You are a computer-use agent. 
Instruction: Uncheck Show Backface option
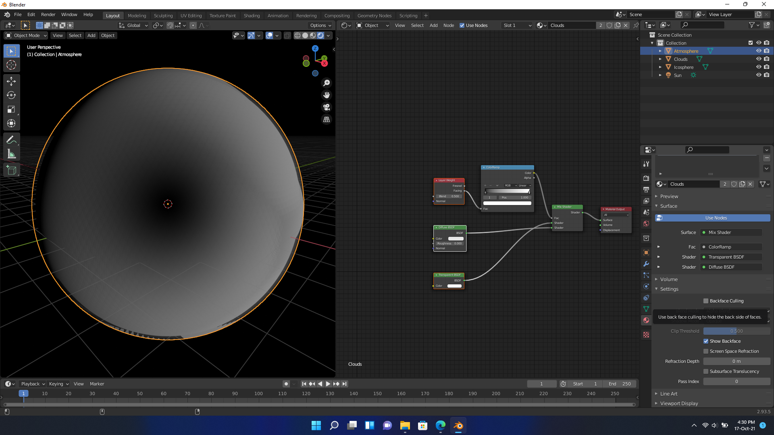[x=706, y=341]
